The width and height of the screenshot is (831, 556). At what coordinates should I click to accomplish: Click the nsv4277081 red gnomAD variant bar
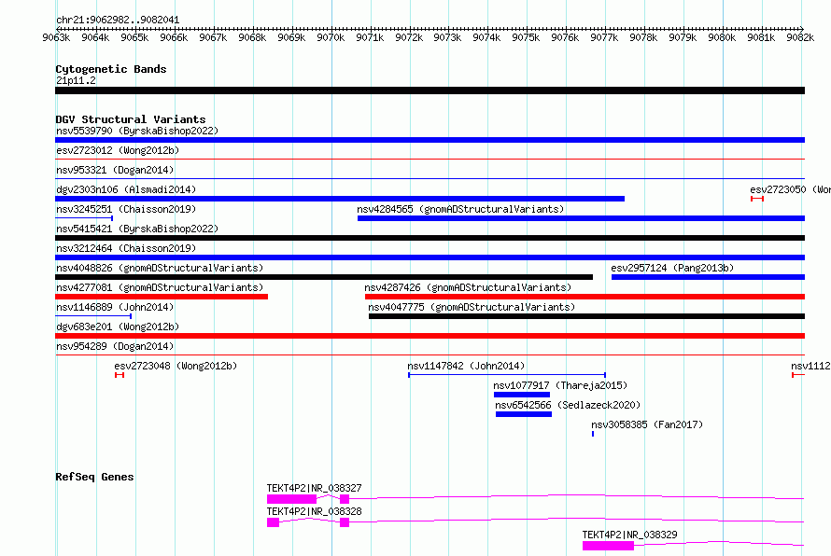[x=162, y=297]
